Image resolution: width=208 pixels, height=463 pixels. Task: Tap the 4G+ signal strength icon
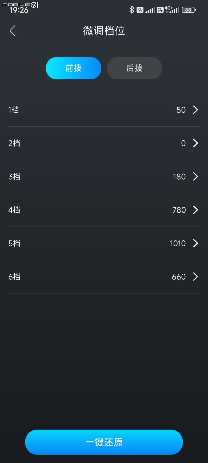[172, 10]
